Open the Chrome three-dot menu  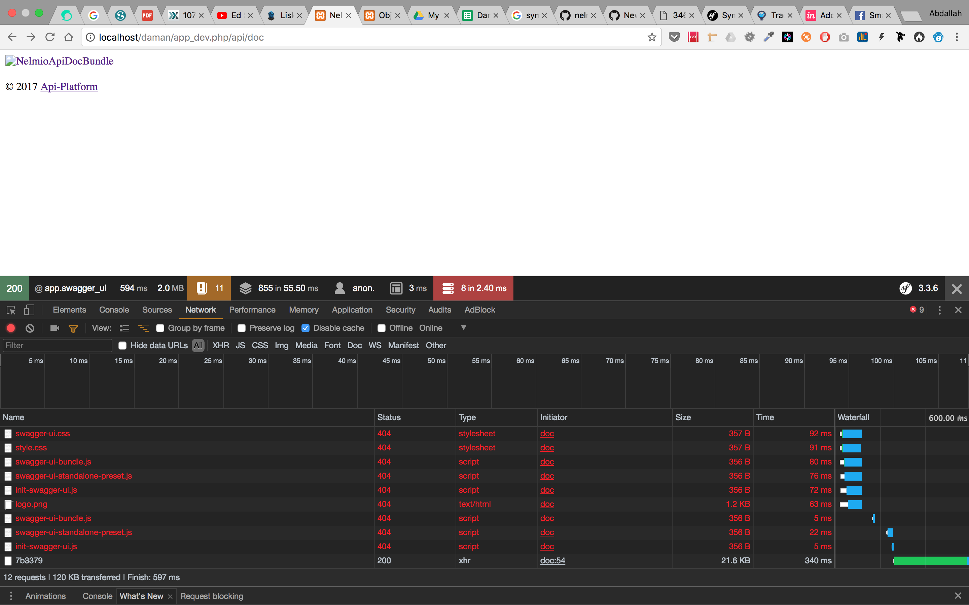click(x=957, y=37)
